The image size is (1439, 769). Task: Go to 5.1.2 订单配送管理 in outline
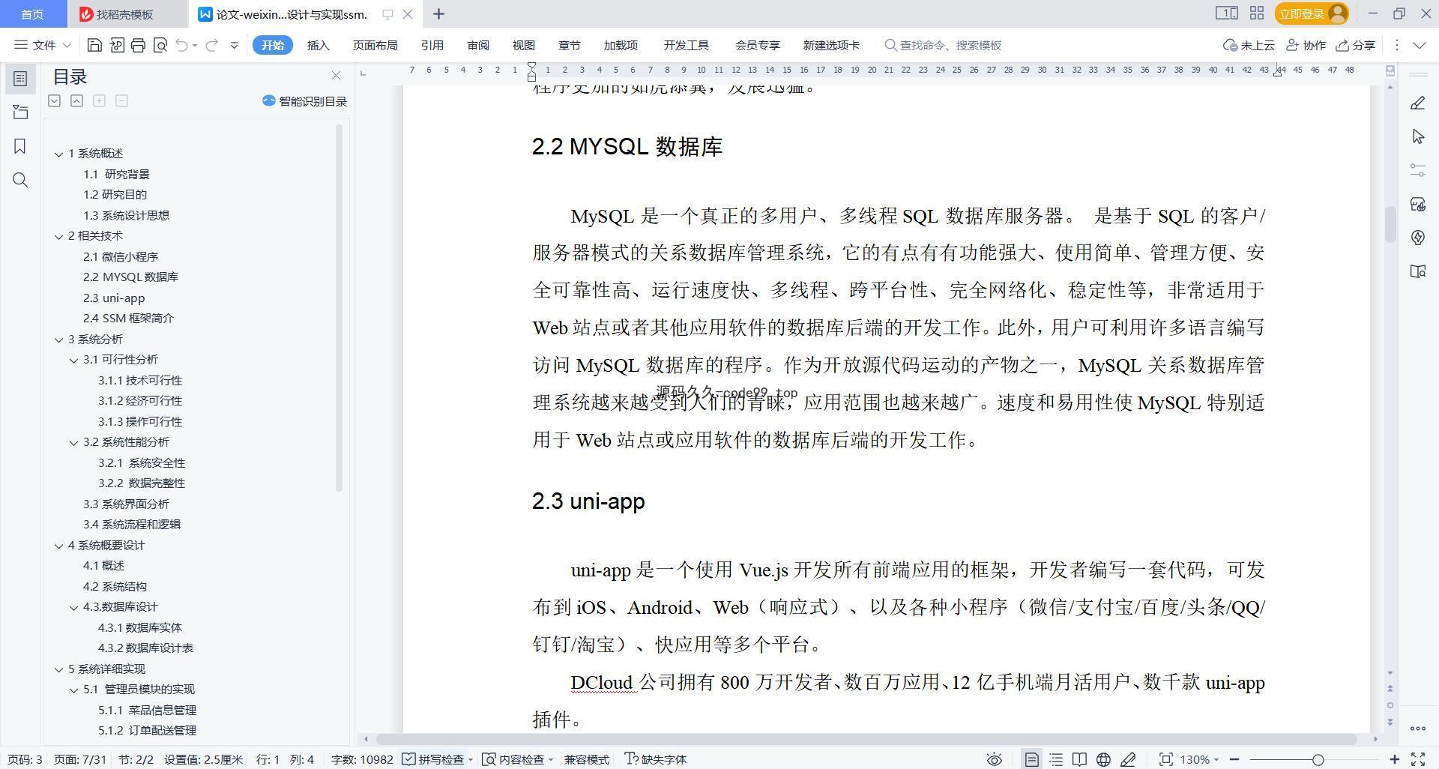coord(147,731)
